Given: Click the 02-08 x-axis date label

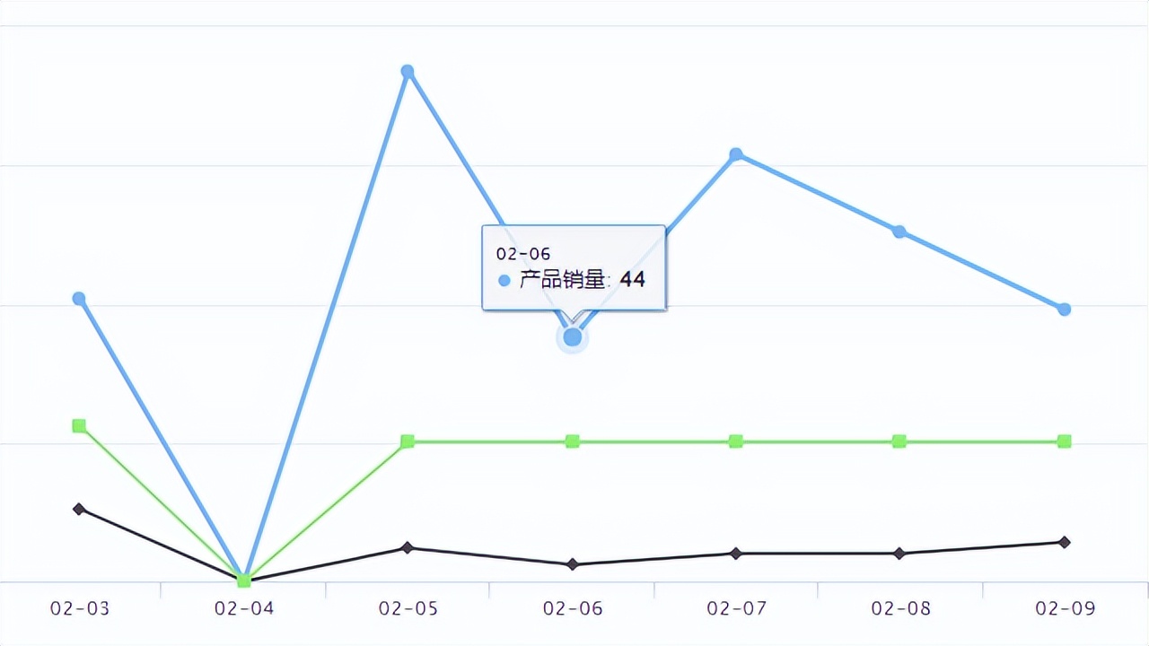Looking at the screenshot, I should 901,608.
